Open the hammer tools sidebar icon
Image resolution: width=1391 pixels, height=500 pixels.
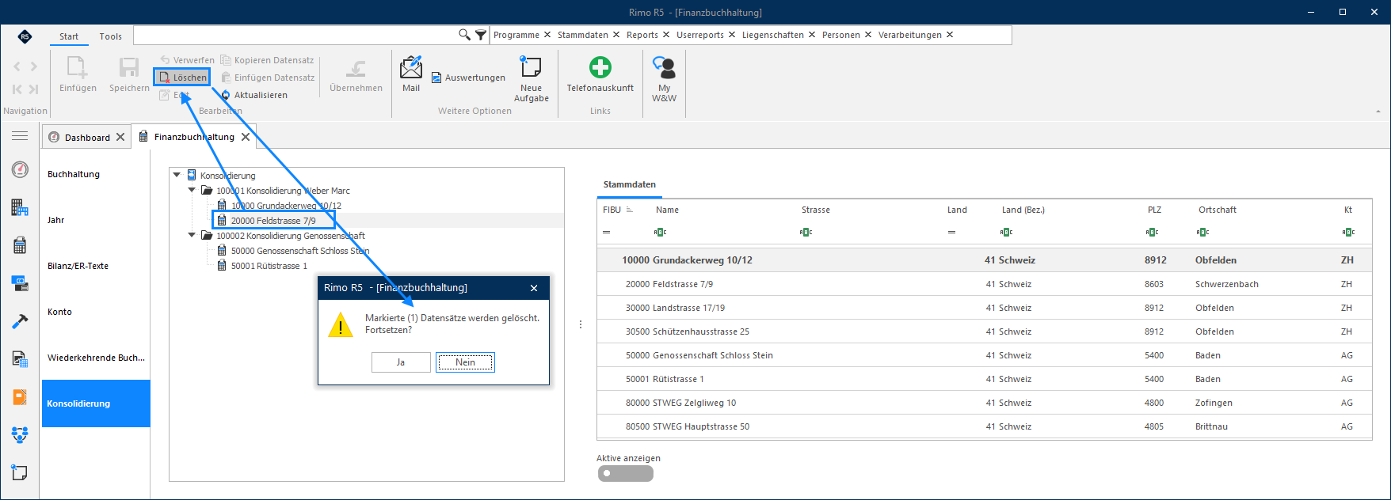click(20, 321)
